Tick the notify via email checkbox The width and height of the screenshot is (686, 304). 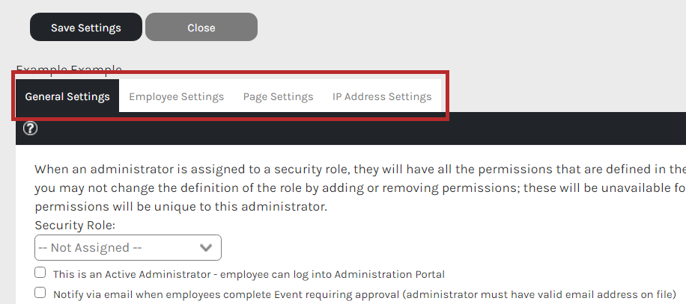40,293
